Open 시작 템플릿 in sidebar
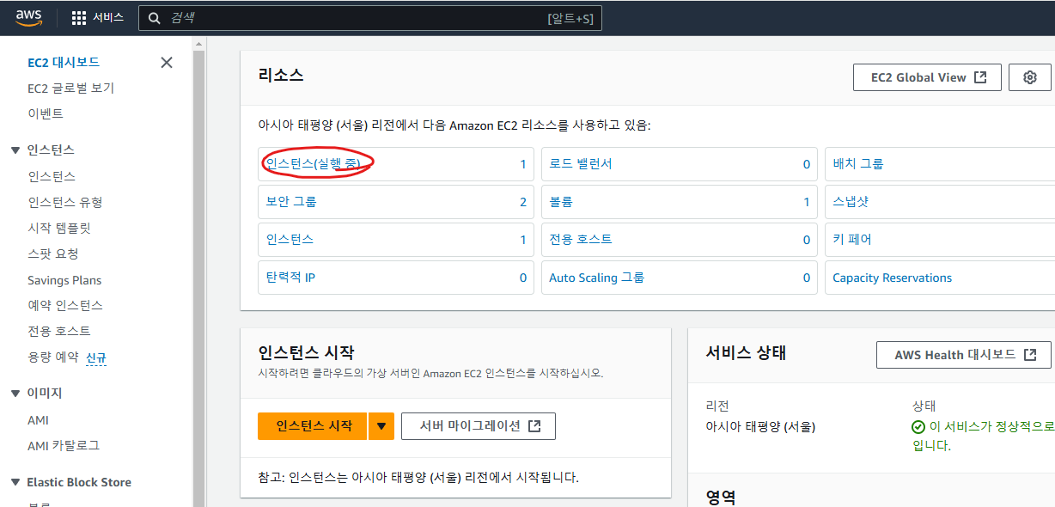The width and height of the screenshot is (1055, 507). [x=59, y=228]
